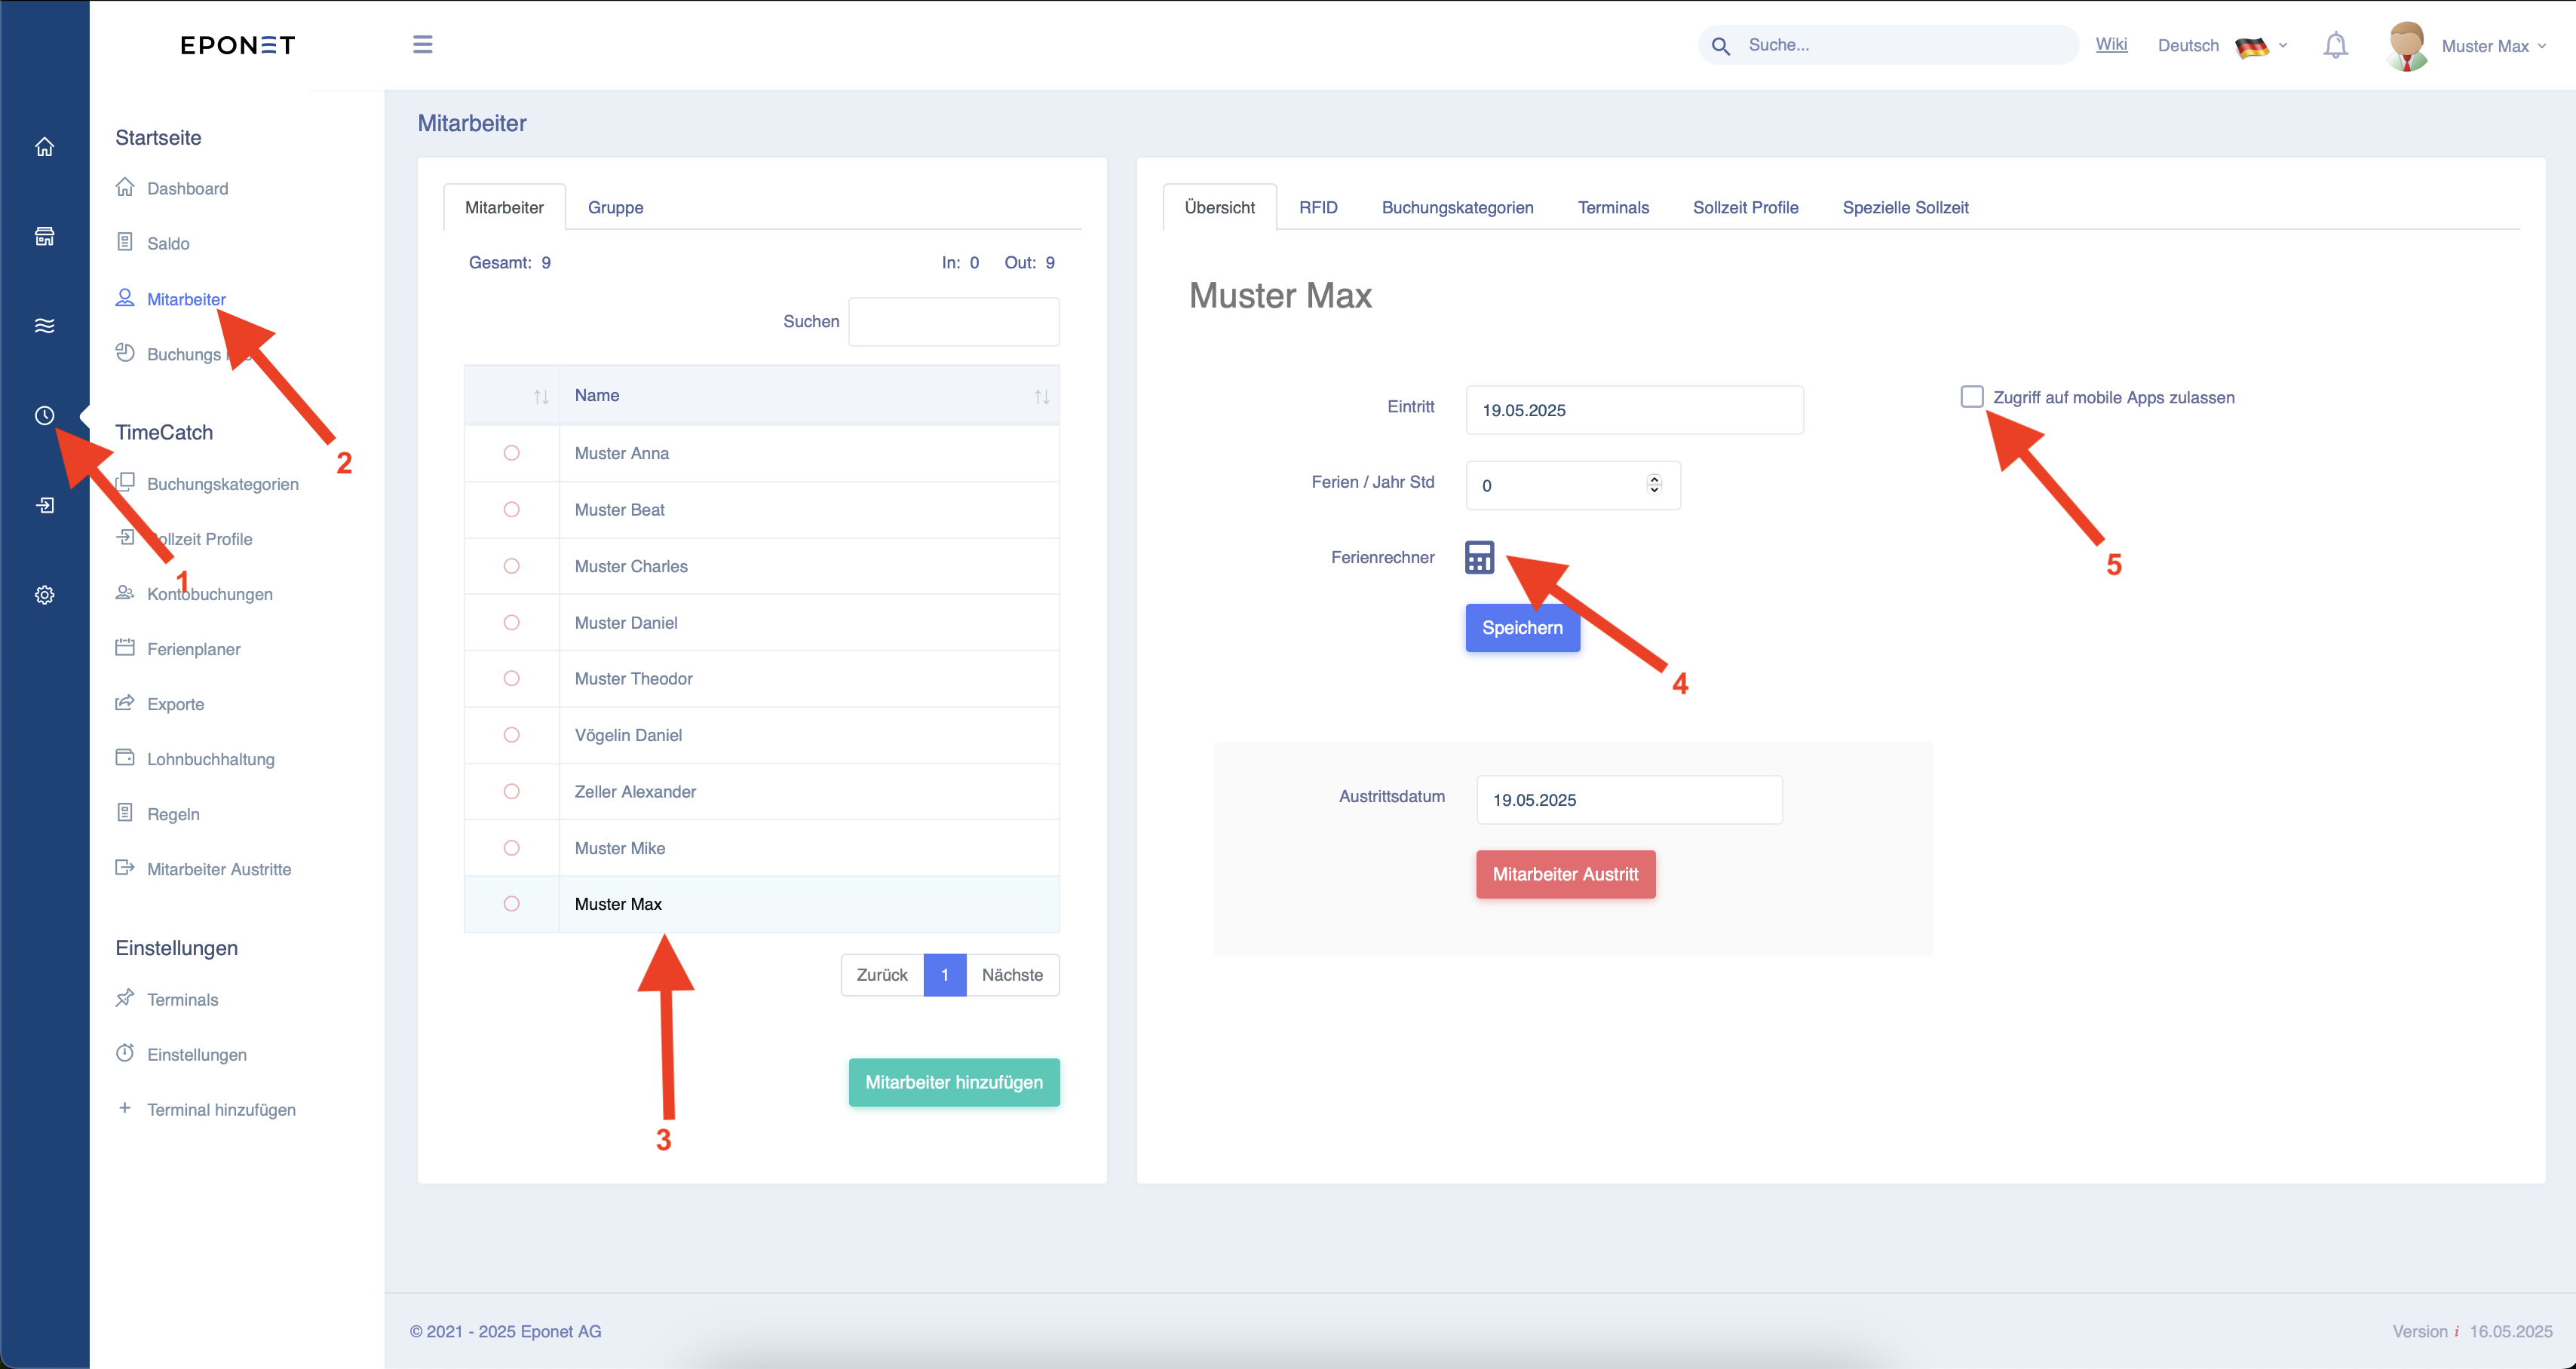Click the notification bell icon

click(x=2335, y=45)
